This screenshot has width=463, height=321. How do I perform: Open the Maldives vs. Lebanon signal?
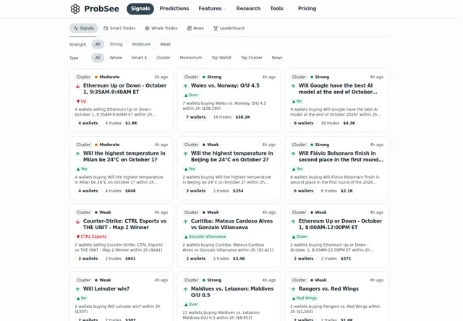(x=232, y=292)
